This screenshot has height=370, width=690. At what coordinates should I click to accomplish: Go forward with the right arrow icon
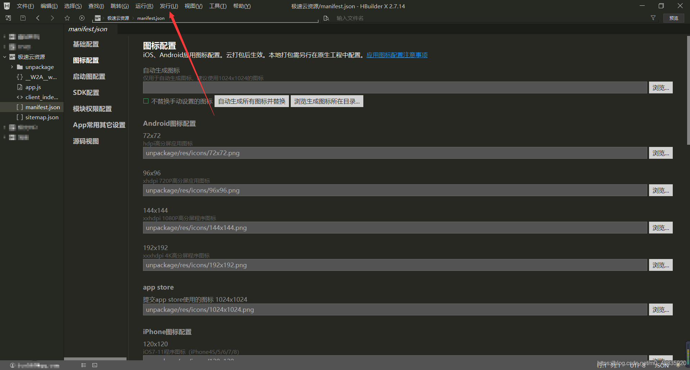(52, 18)
